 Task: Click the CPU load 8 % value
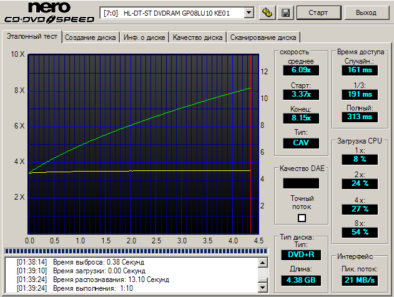pyautogui.click(x=360, y=160)
